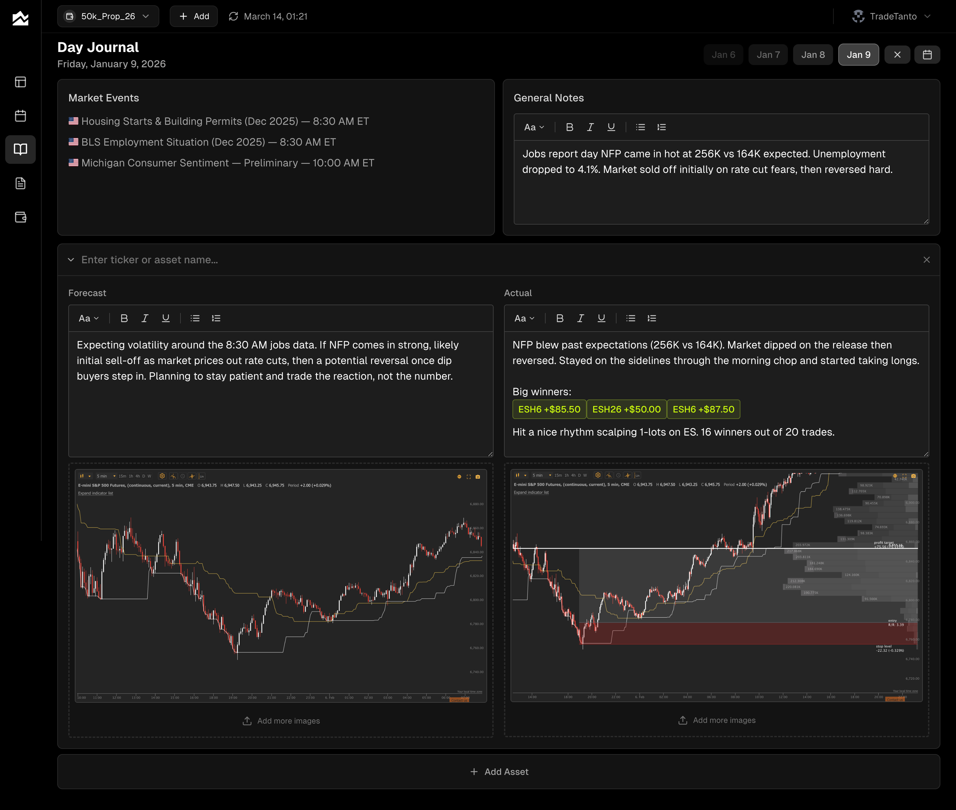956x810 pixels.
Task: Toggle underline in General Notes editor
Action: (x=611, y=127)
